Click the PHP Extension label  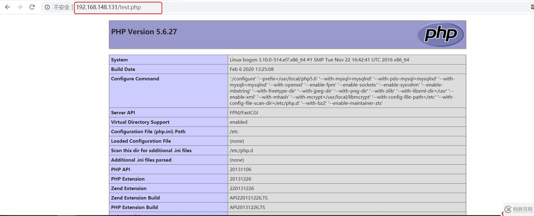(x=128, y=179)
